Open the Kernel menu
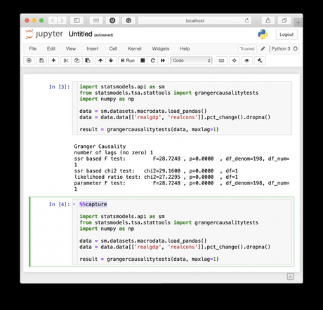 pos(135,48)
